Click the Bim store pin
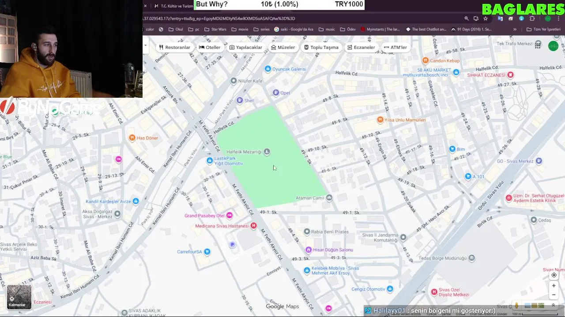 452,149
